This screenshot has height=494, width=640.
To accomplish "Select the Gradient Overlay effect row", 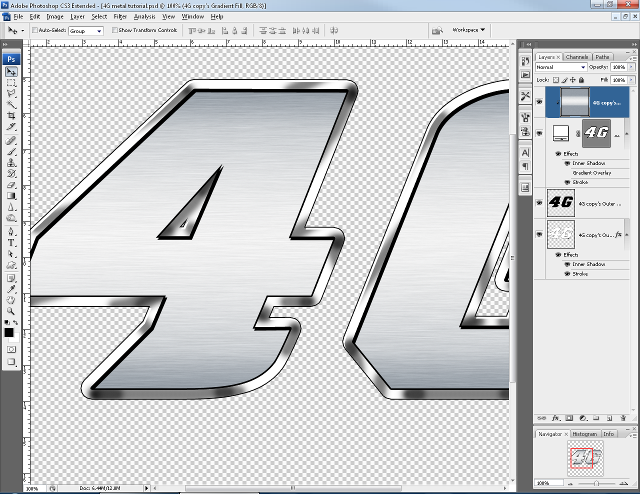I will [591, 172].
